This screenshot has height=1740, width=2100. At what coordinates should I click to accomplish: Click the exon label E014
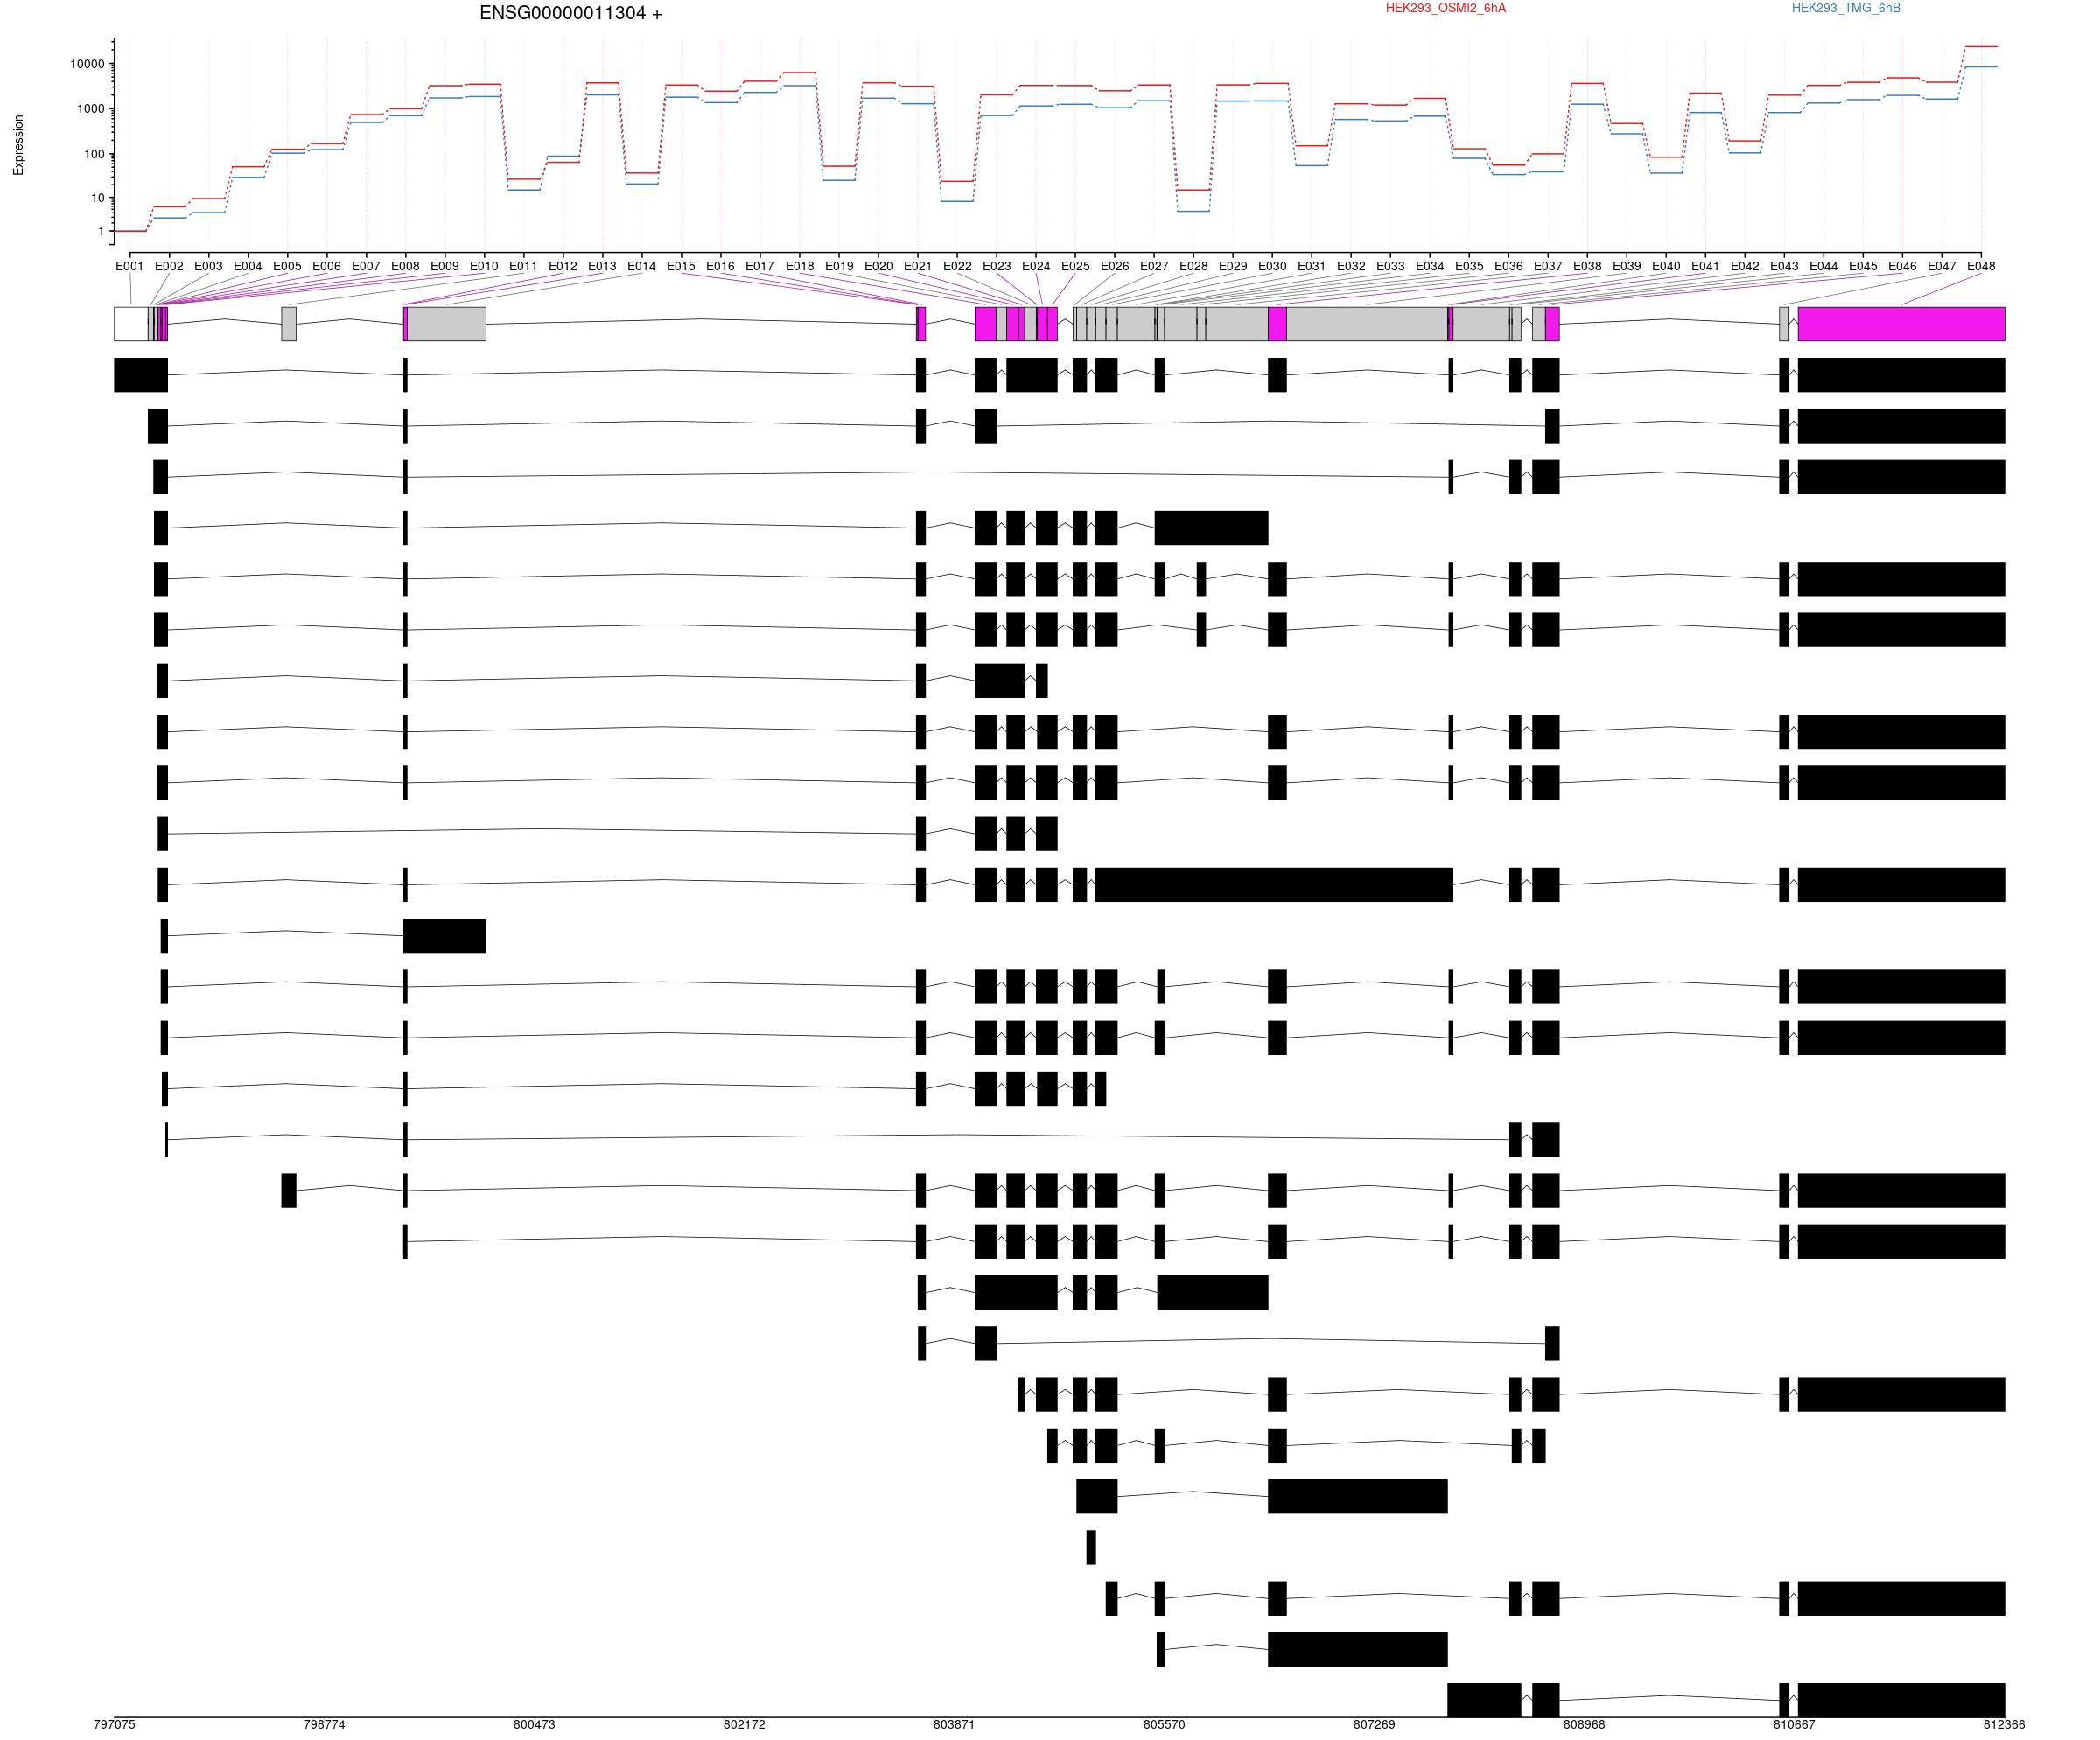click(642, 266)
